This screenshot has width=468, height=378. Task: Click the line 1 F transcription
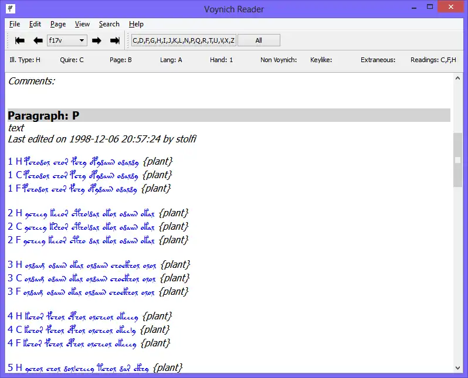click(x=89, y=189)
